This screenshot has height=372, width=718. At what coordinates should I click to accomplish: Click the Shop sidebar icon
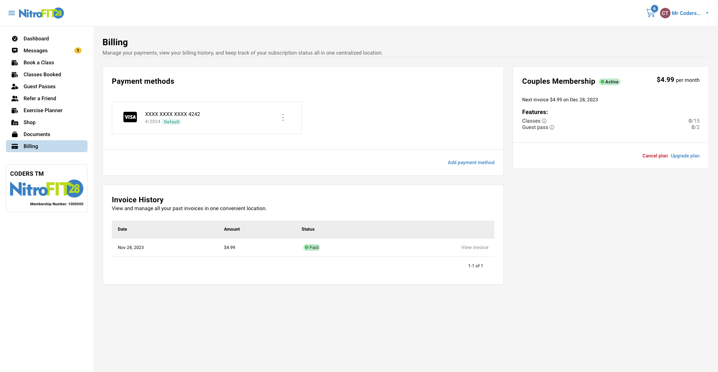tap(15, 122)
